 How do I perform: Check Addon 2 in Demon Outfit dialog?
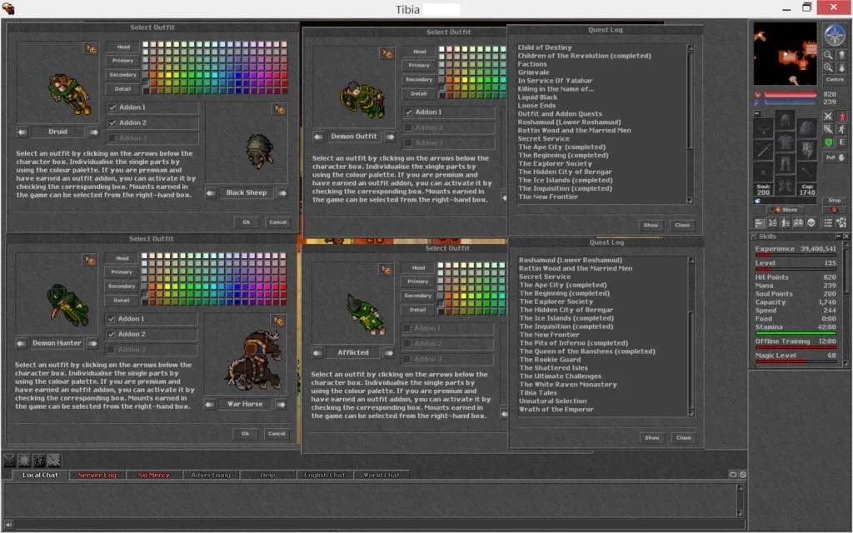pyautogui.click(x=408, y=127)
